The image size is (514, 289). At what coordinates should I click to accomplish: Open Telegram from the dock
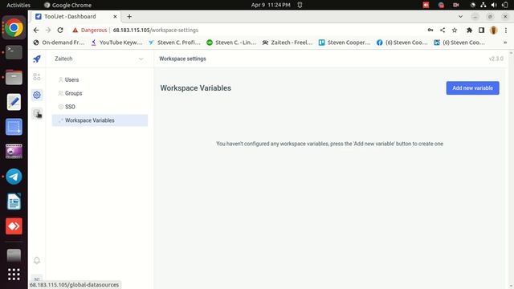click(x=14, y=177)
